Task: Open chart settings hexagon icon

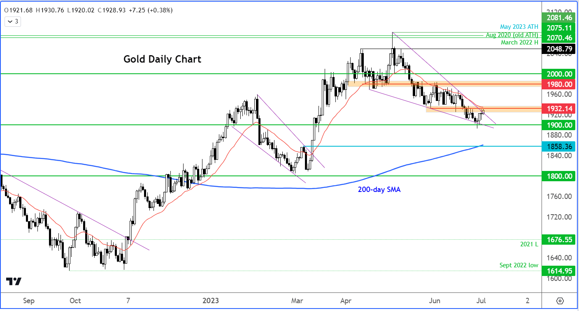Action: (560, 300)
